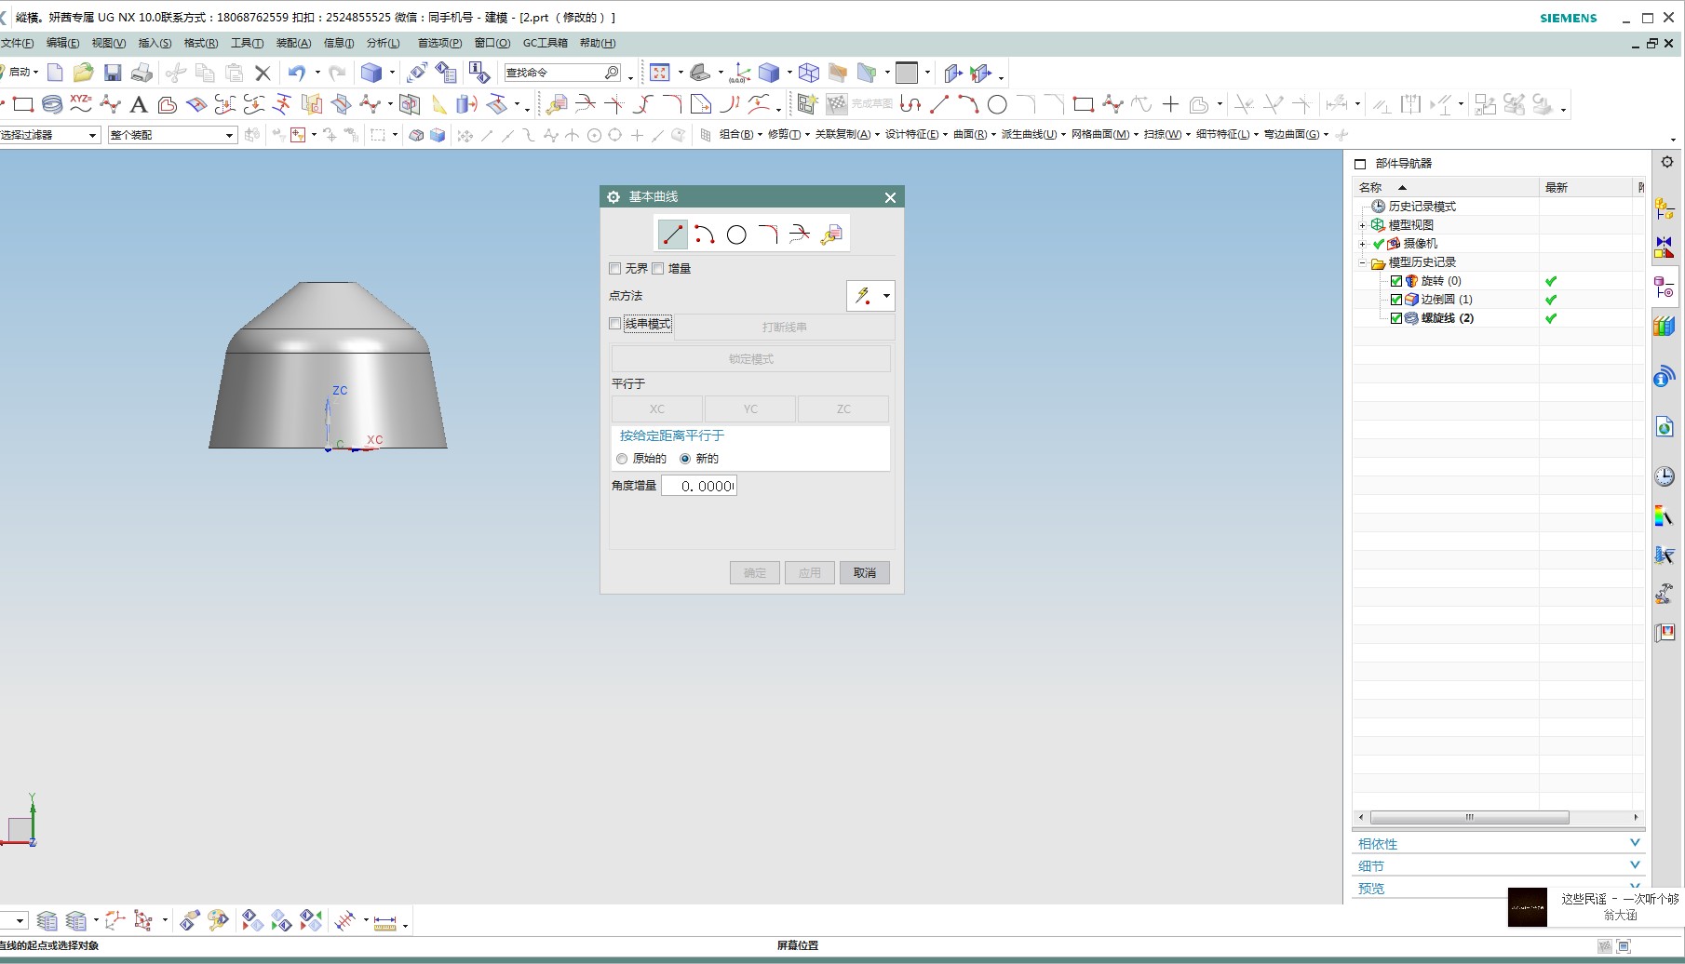Sort by the 名称 column header
Image resolution: width=1685 pixels, height=964 pixels.
pos(1445,187)
